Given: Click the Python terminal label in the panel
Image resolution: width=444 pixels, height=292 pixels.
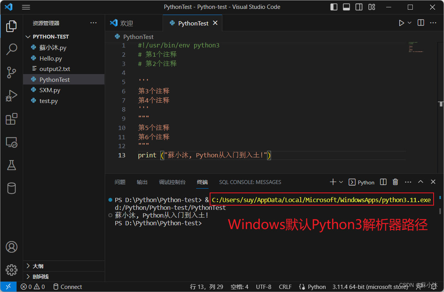Looking at the screenshot, I should 362,182.
